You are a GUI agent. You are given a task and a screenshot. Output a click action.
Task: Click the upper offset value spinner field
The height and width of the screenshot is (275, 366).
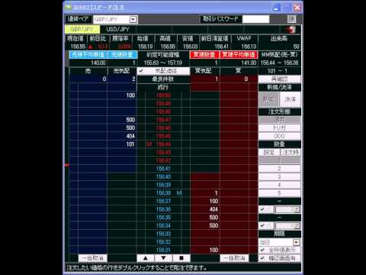(287, 209)
